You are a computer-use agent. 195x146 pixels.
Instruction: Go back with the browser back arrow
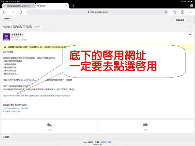point(5,12)
